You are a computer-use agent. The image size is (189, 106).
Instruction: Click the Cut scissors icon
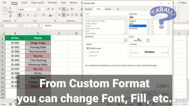pyautogui.click(x=10, y=8)
